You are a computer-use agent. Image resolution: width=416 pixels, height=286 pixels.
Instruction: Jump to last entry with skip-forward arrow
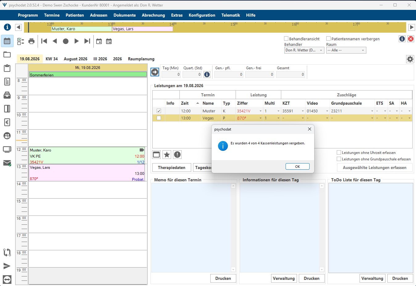tap(87, 41)
